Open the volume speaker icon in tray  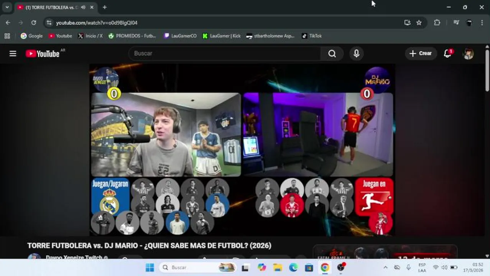coord(444,268)
